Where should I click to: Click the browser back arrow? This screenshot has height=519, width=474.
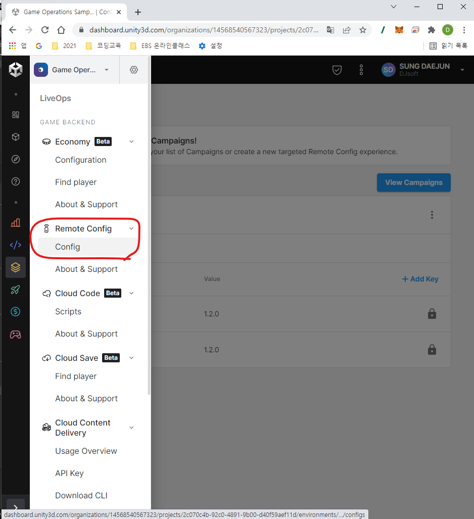point(13,30)
